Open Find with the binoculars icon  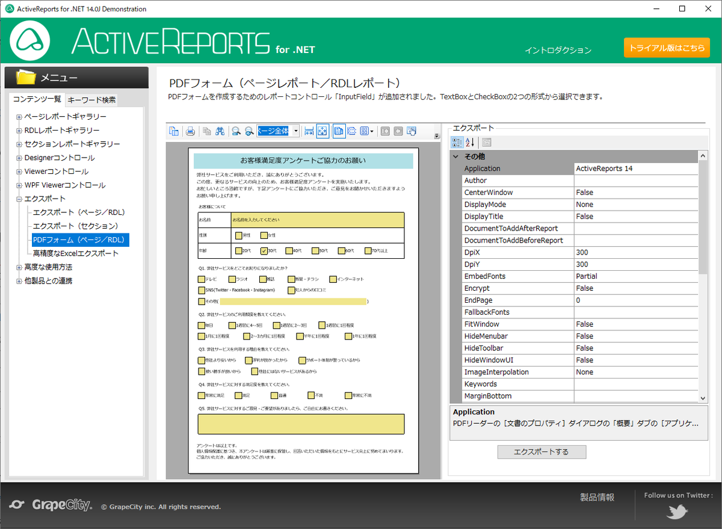click(x=220, y=131)
